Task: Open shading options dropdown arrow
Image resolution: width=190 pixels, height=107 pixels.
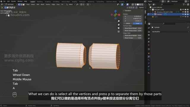Action: [x=145, y=4]
